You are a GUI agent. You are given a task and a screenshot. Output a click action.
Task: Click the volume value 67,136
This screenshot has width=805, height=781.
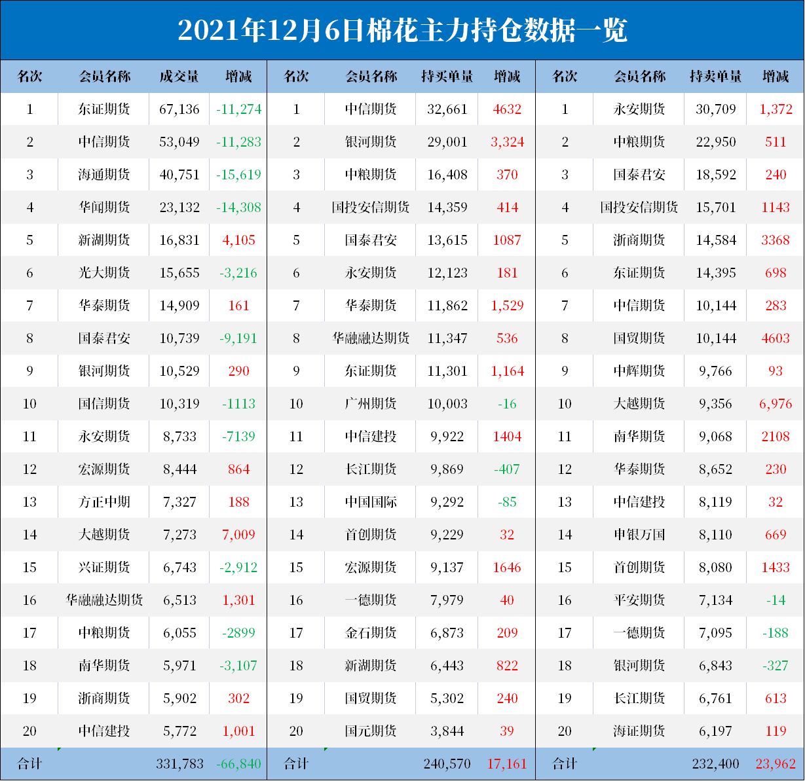tap(179, 109)
